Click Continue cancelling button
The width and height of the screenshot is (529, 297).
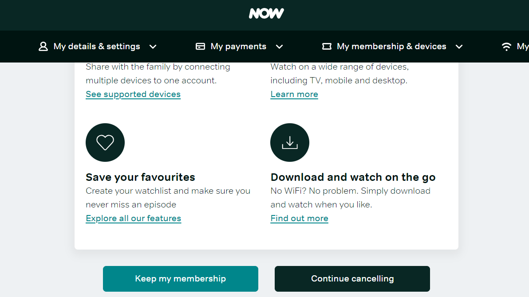coord(352,279)
